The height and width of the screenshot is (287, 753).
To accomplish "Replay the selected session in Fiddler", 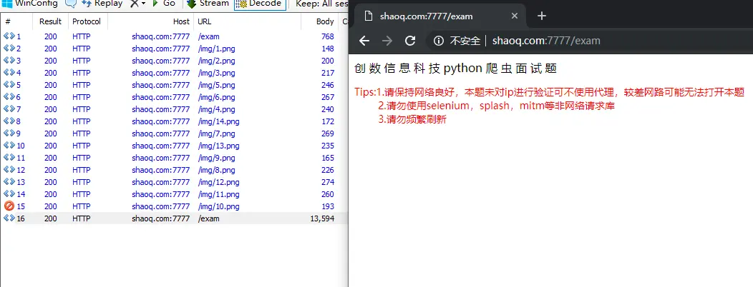I will tap(102, 4).
